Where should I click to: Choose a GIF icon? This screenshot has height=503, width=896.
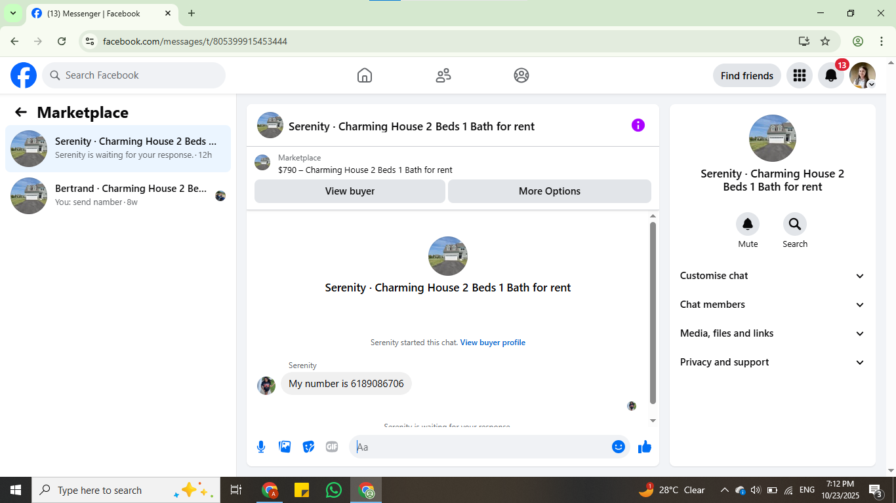click(x=332, y=447)
